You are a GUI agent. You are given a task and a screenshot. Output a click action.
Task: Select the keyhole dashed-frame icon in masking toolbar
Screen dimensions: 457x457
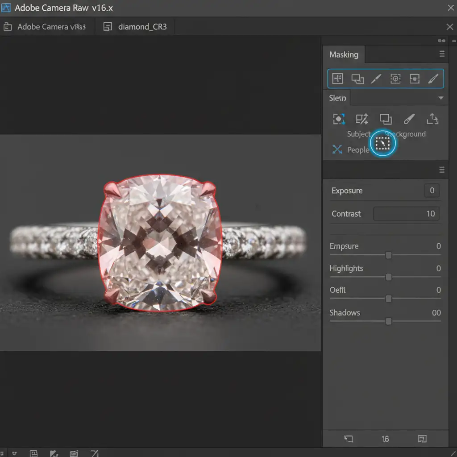coord(395,79)
